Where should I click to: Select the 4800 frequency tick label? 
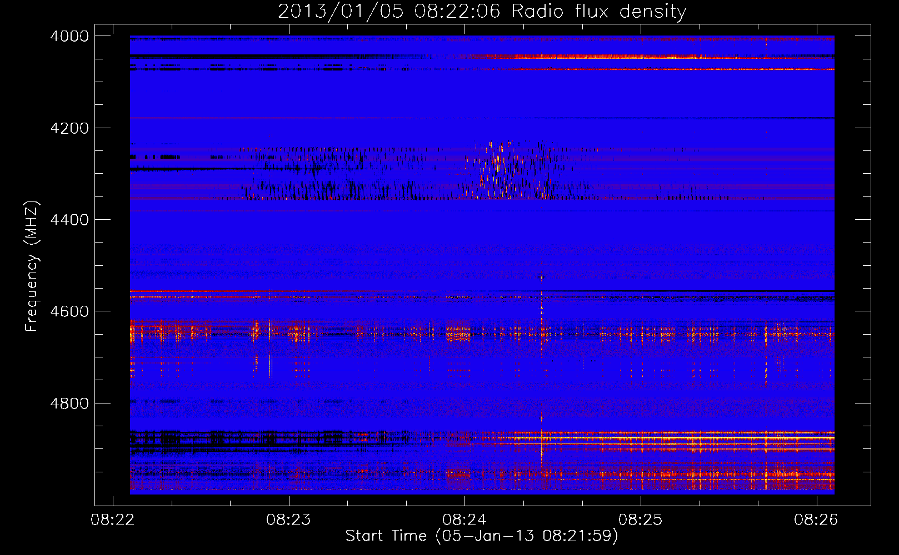tap(69, 403)
